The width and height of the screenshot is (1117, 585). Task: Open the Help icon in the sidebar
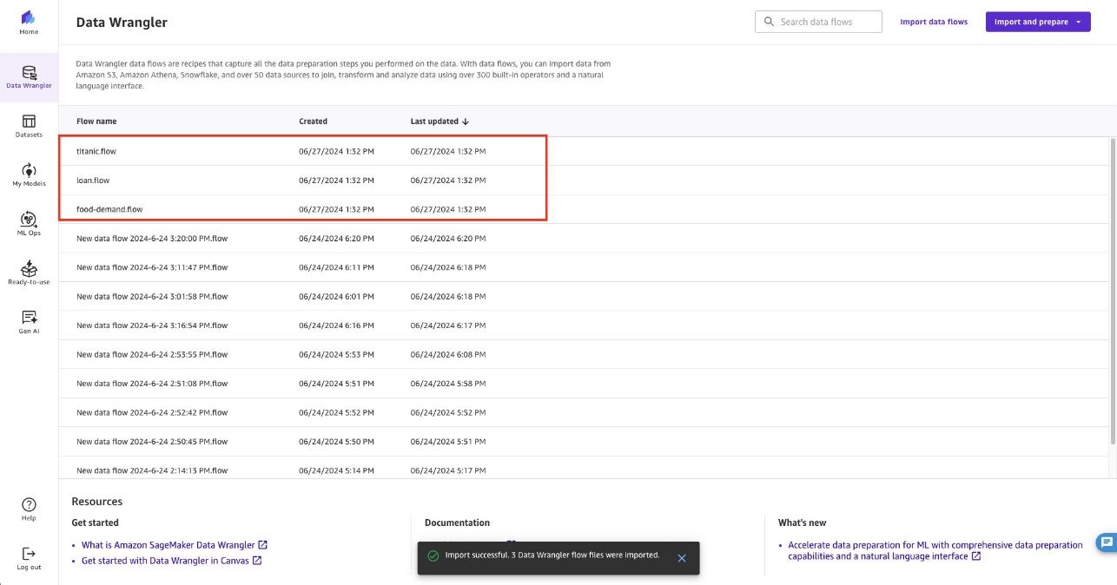coord(29,509)
